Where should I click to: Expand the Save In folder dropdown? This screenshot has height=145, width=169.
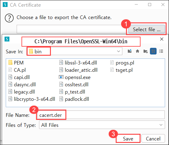(118, 51)
